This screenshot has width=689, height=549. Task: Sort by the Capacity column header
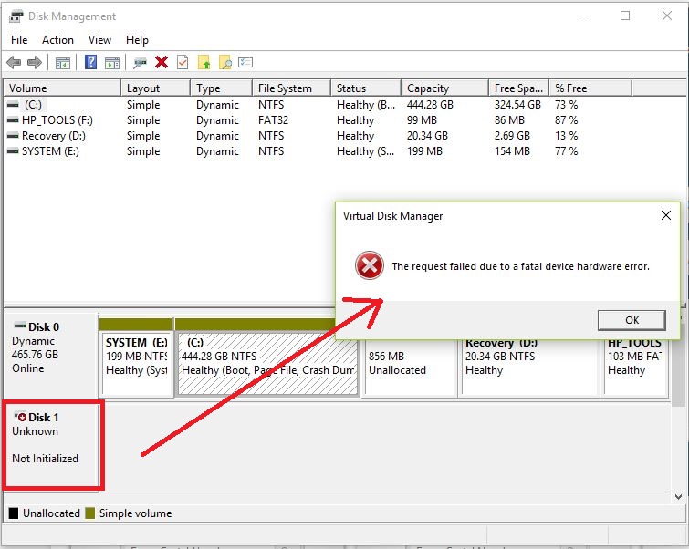[444, 88]
